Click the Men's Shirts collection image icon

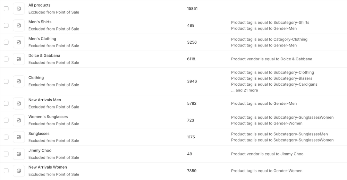pyautogui.click(x=19, y=25)
